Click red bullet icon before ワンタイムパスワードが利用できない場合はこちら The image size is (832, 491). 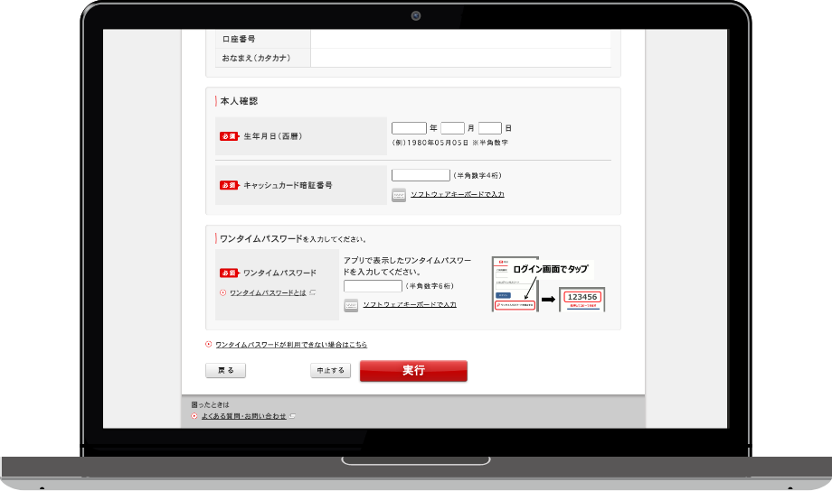click(209, 344)
